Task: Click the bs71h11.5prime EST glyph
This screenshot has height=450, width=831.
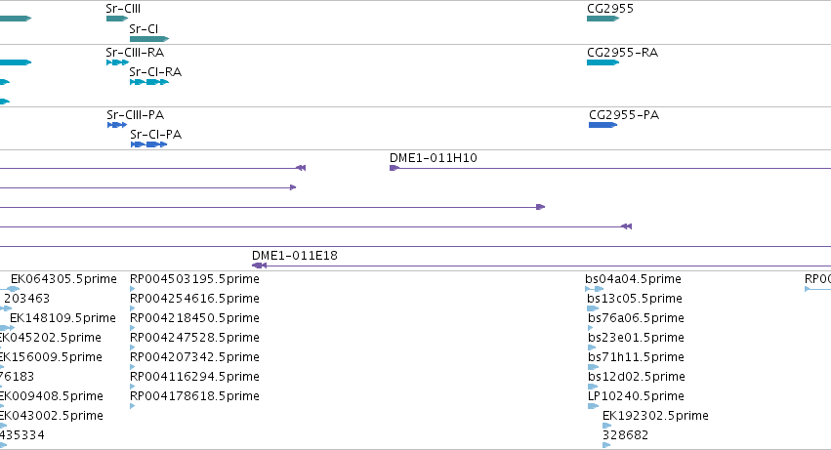Action: [593, 367]
